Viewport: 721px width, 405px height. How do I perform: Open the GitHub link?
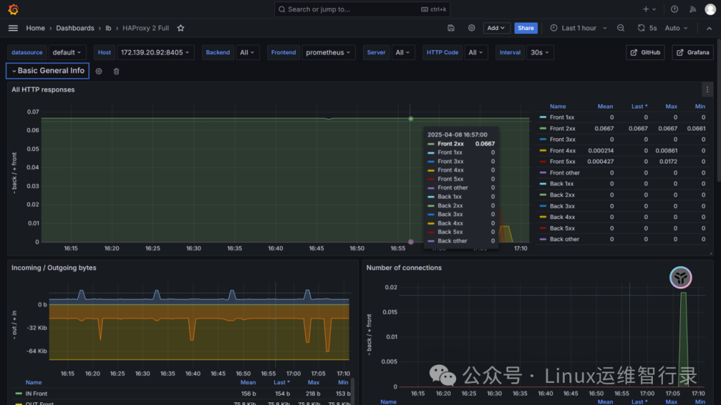pos(645,53)
